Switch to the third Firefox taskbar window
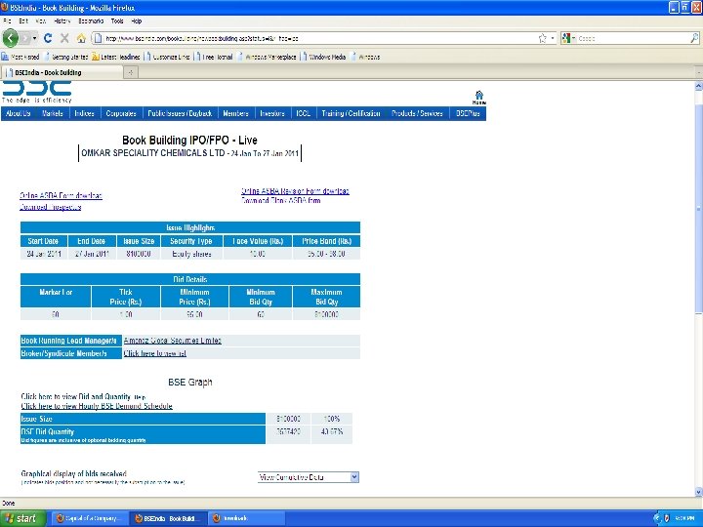This screenshot has width=703, height=527. tap(247, 518)
